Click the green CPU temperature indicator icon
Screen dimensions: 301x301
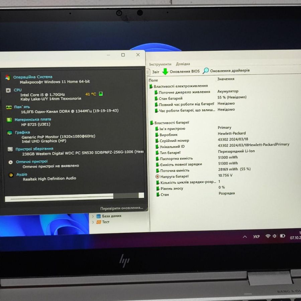point(101,94)
